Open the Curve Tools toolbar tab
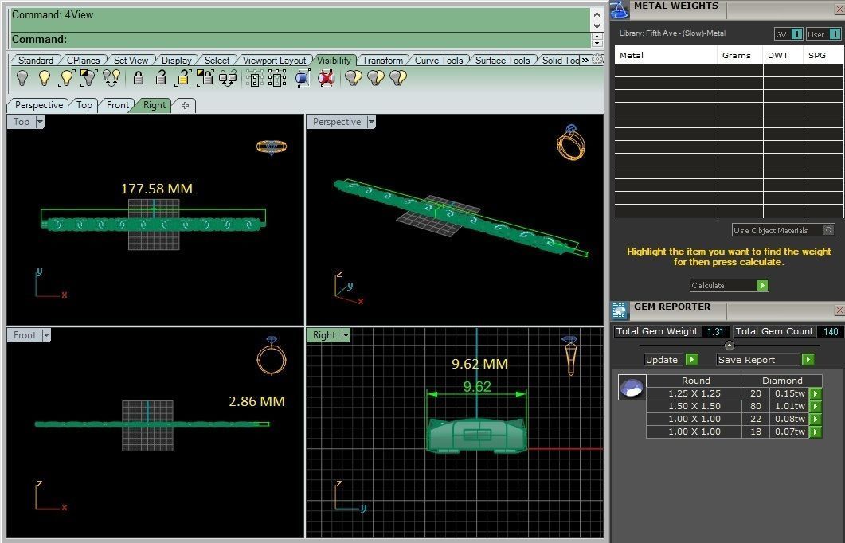 pos(439,61)
